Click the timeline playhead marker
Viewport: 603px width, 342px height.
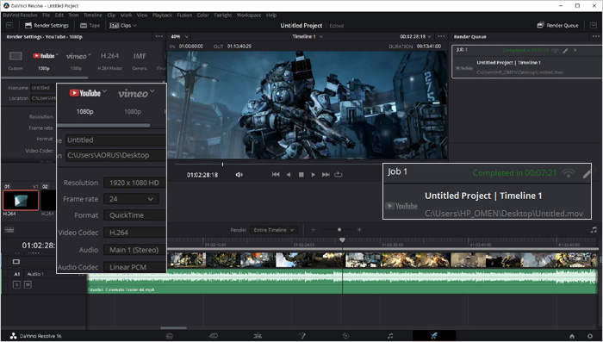point(342,240)
